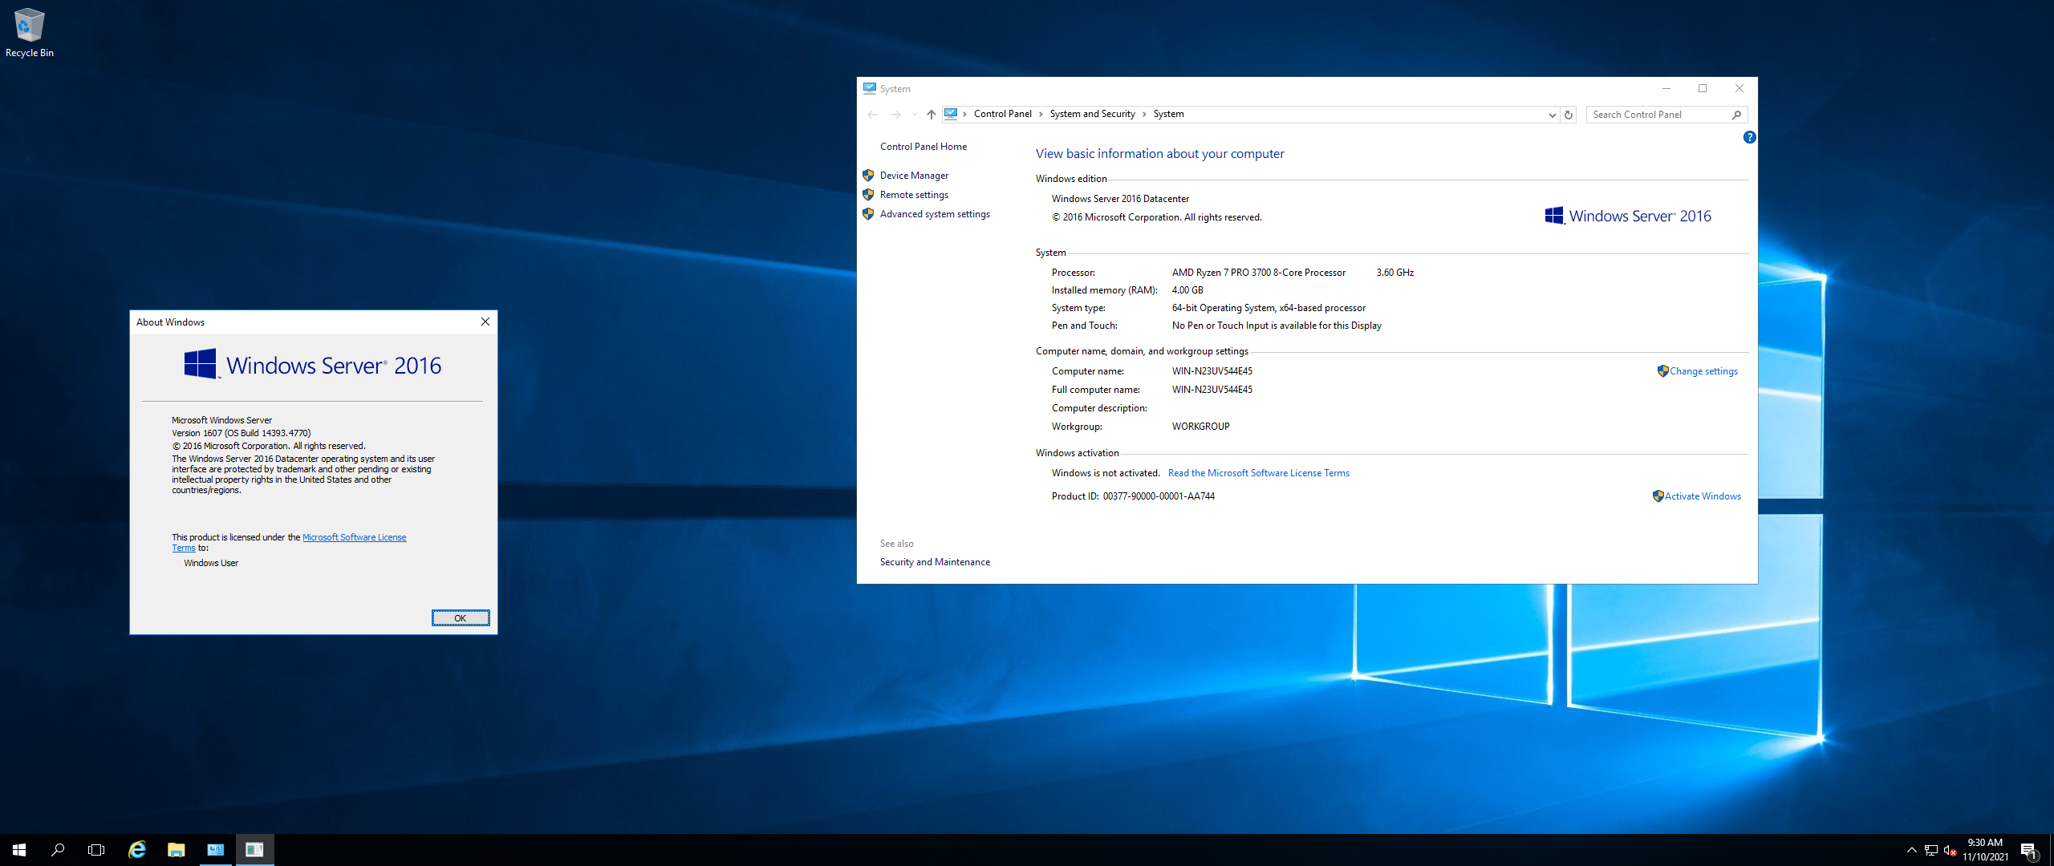This screenshot has height=866, width=2054.
Task: Refresh the System page
Action: click(x=1569, y=115)
